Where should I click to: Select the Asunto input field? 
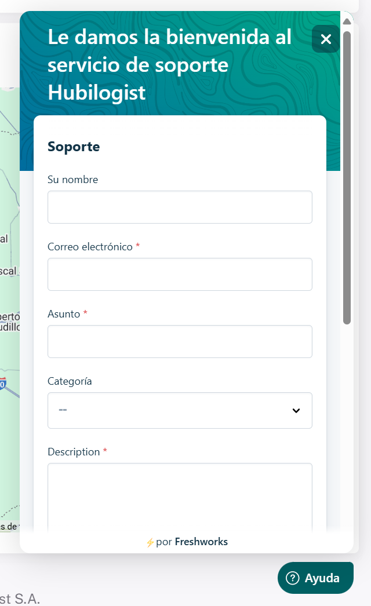point(180,342)
